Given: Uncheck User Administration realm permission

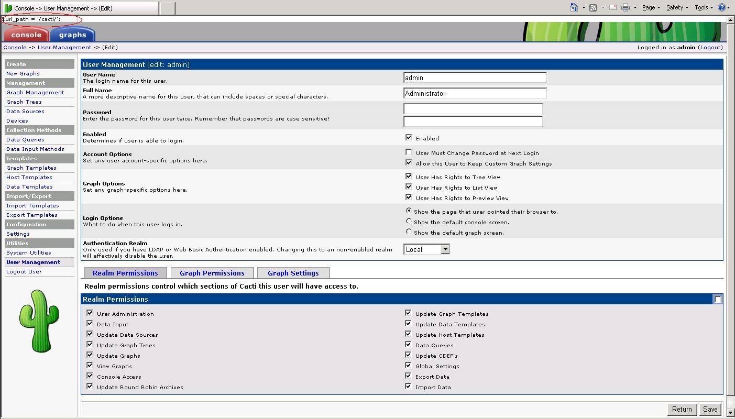Looking at the screenshot, I should (x=90, y=313).
